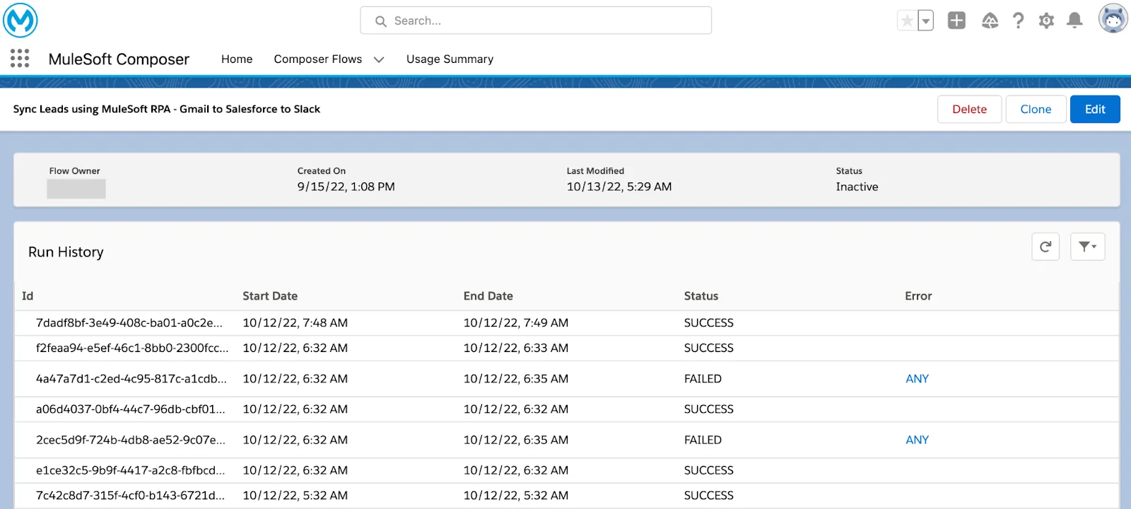Screen dimensions: 1131x509
Task: Select run Id 4a47a7d1-c2ed-4c95-817c-a1cdb...
Action: pos(131,379)
